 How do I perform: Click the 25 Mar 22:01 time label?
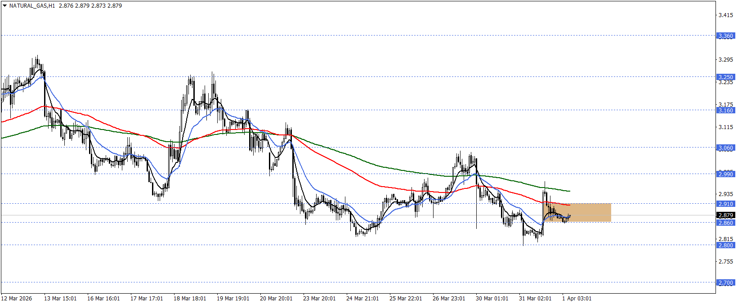[406, 299]
